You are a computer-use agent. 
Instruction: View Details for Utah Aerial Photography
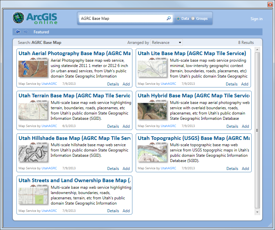pyautogui.click(x=113, y=84)
